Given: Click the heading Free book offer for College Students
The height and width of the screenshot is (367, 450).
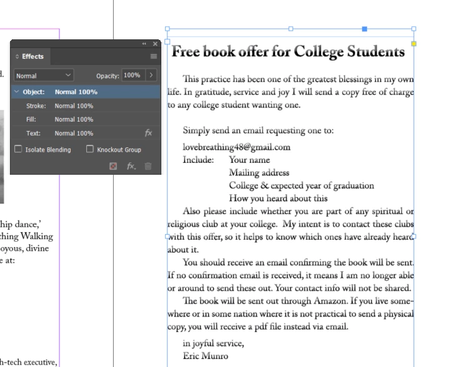Looking at the screenshot, I should pos(288,52).
